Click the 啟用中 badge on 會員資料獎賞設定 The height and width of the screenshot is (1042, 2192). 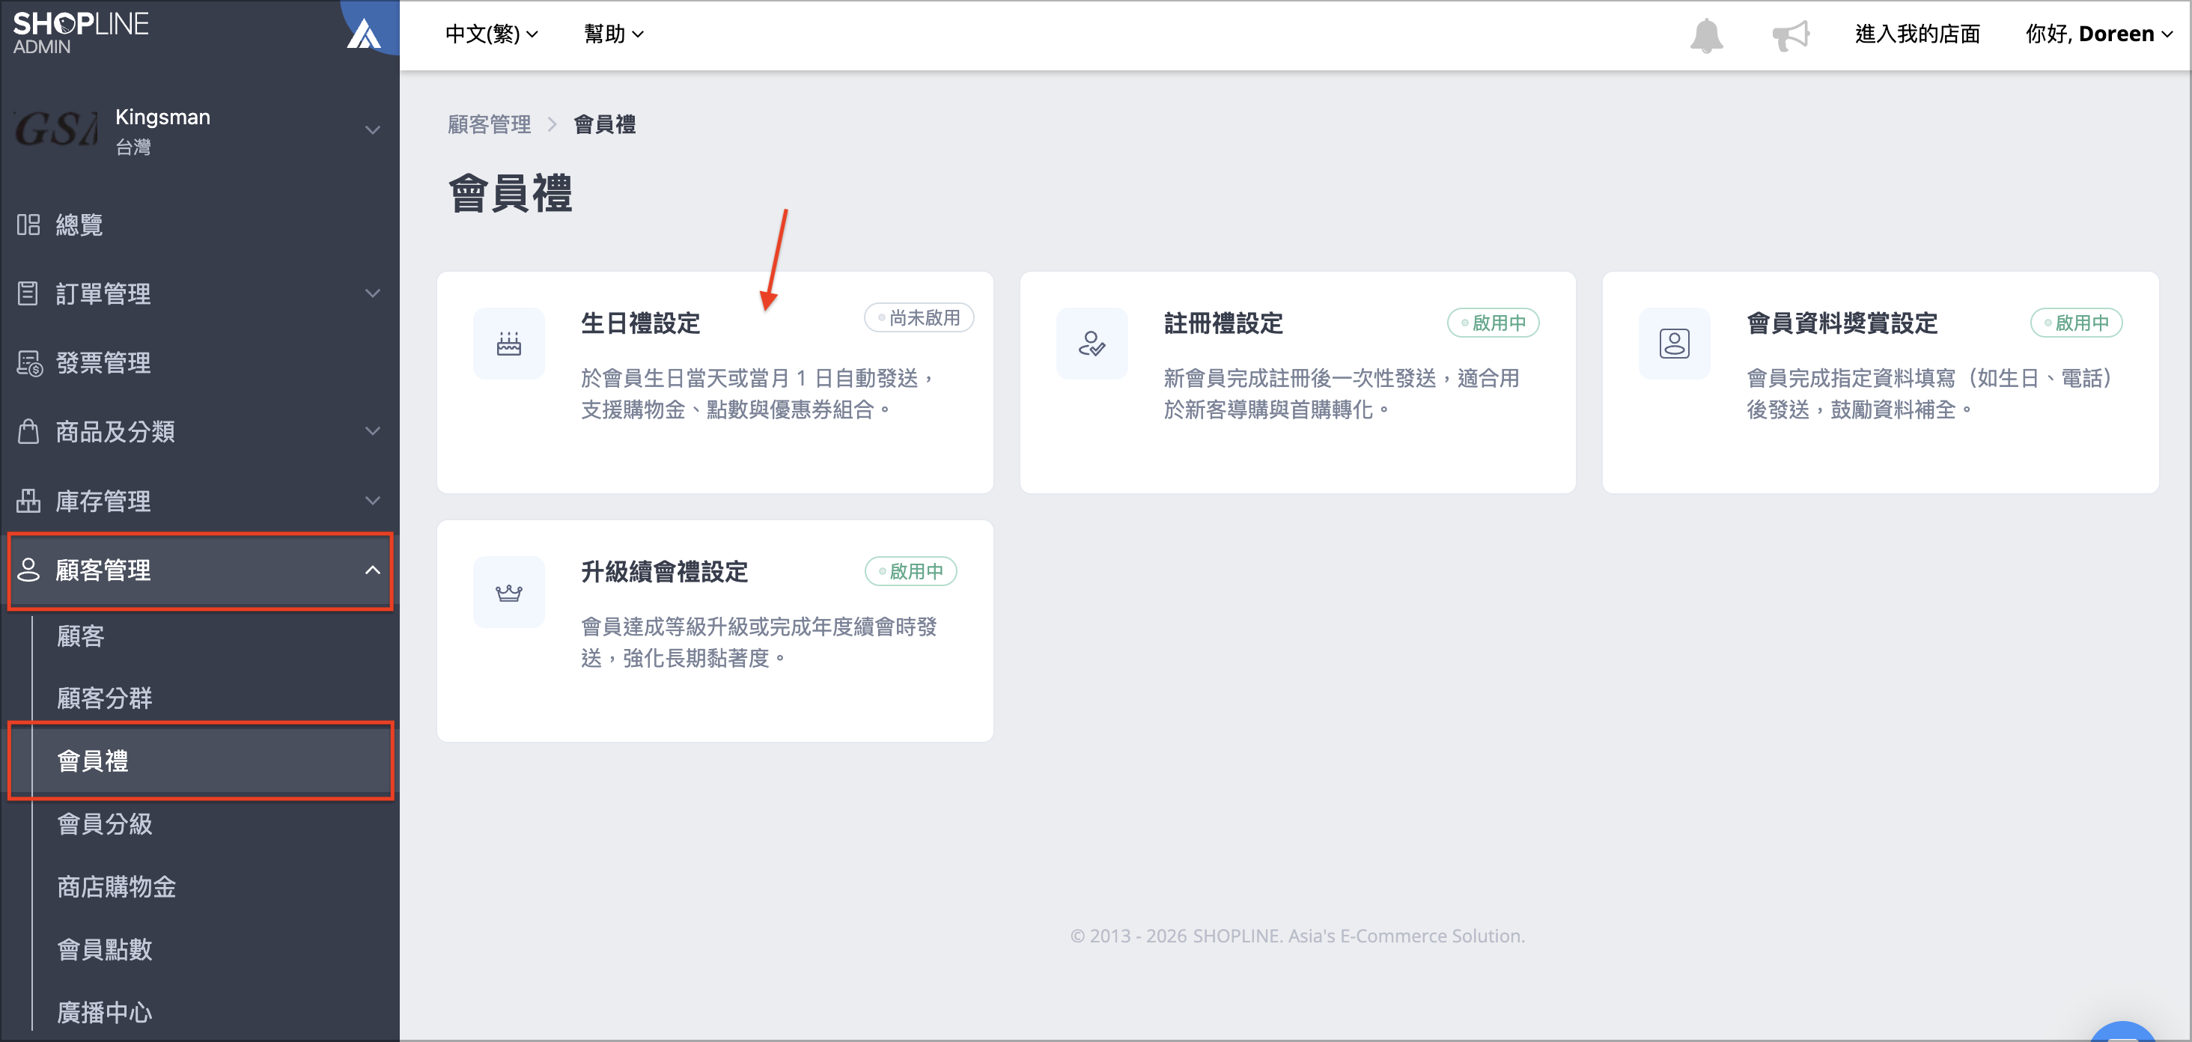point(2075,323)
